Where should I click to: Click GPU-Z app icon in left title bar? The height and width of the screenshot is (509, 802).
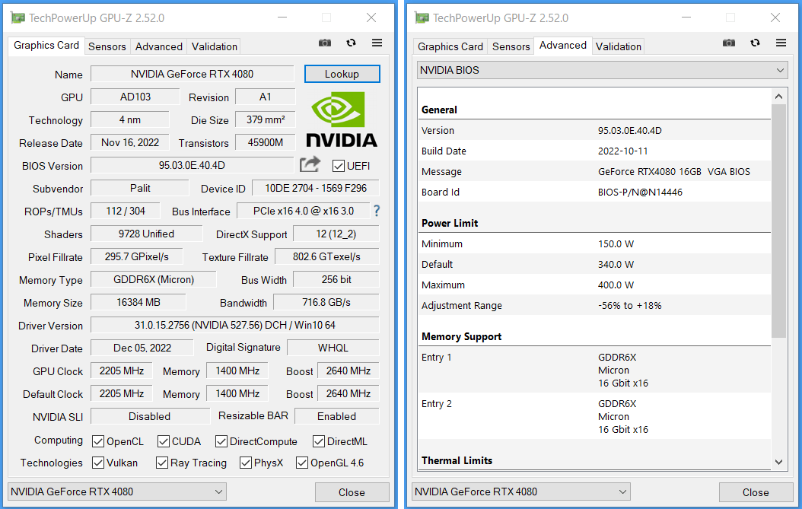tap(18, 18)
